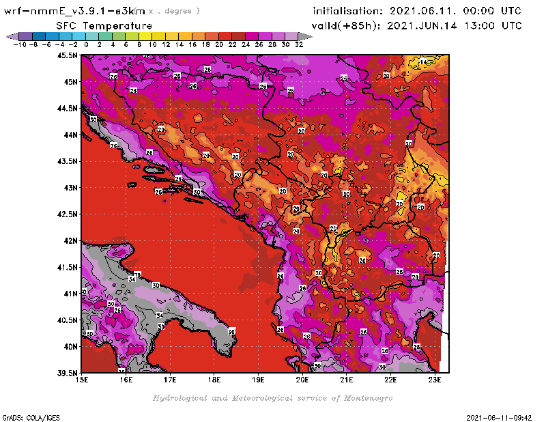
Task: Click the legend swatch between -10 and -8
Action: pos(26,37)
